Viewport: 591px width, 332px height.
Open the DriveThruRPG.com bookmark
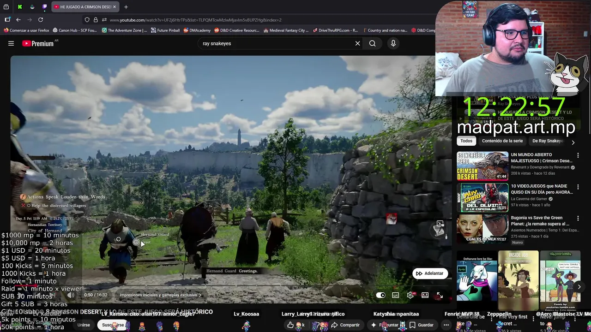click(335, 30)
